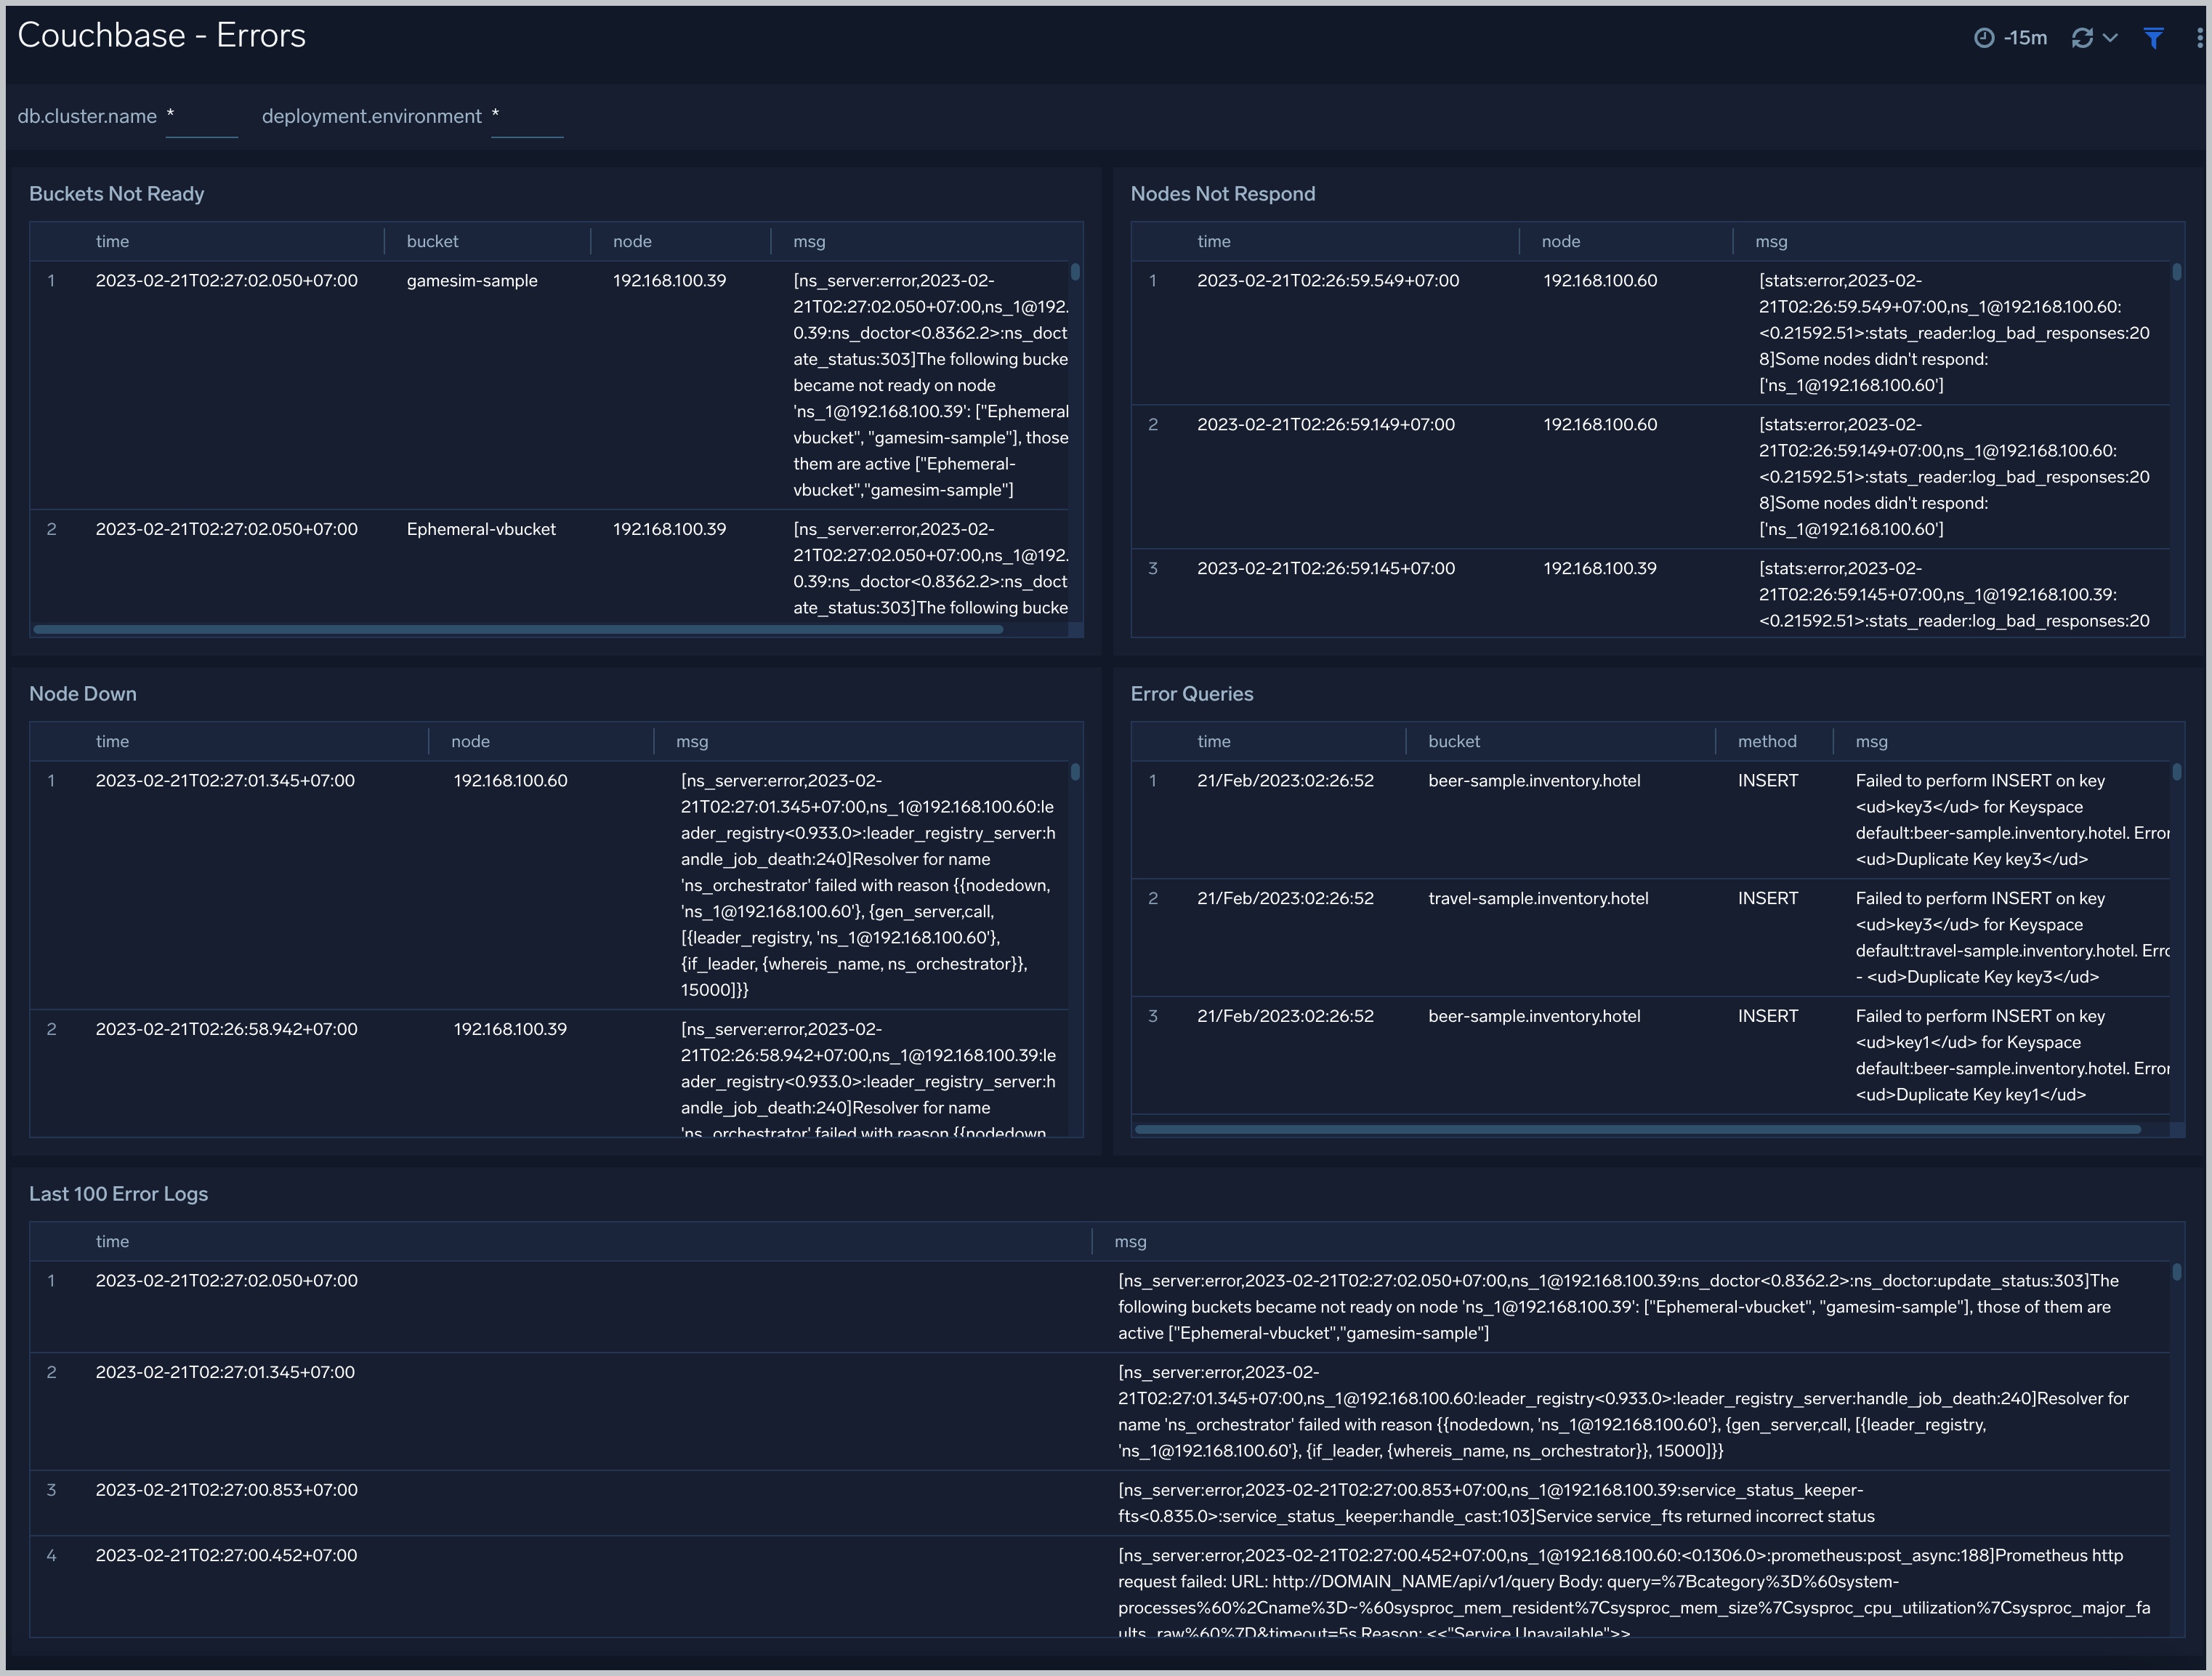This screenshot has width=2212, height=1676.
Task: Open the -15m time range picker
Action: click(2011, 38)
